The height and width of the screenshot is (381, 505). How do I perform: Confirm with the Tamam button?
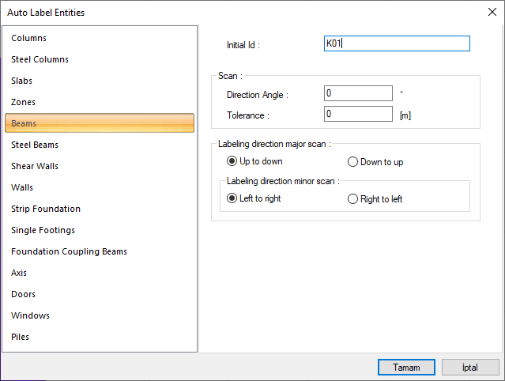[x=407, y=367]
